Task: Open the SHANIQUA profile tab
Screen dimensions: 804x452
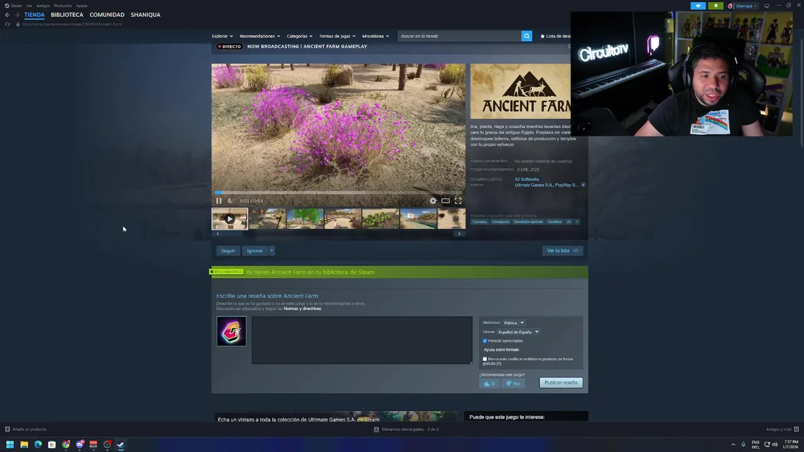Action: [145, 14]
